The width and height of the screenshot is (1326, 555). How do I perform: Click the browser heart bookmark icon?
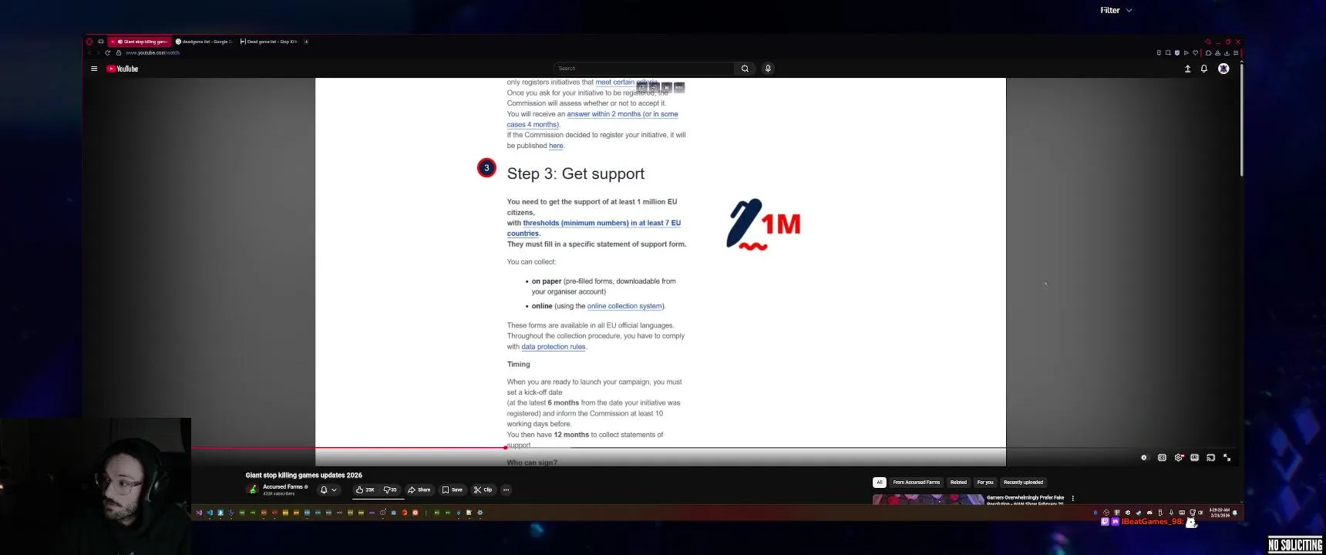tap(1196, 52)
